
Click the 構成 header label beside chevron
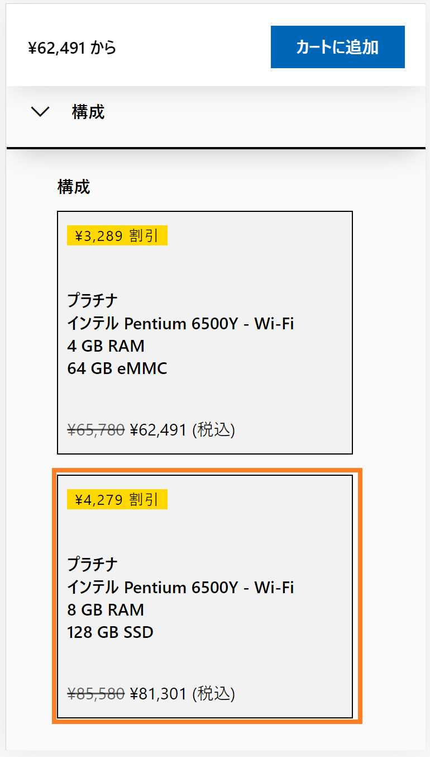coord(88,112)
